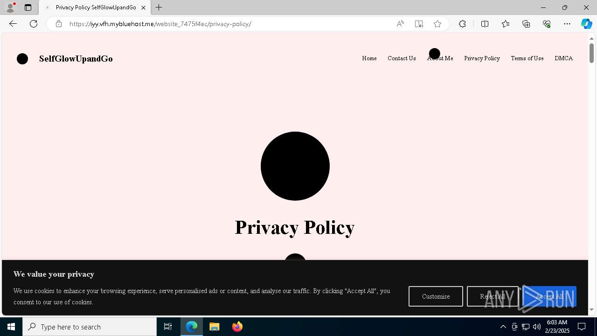
Task: Open Edge Settings and more menu
Action: (x=567, y=24)
